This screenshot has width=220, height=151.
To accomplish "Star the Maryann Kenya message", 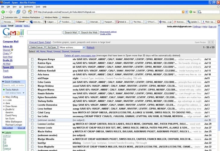I will pyautogui.click(x=36, y=59).
